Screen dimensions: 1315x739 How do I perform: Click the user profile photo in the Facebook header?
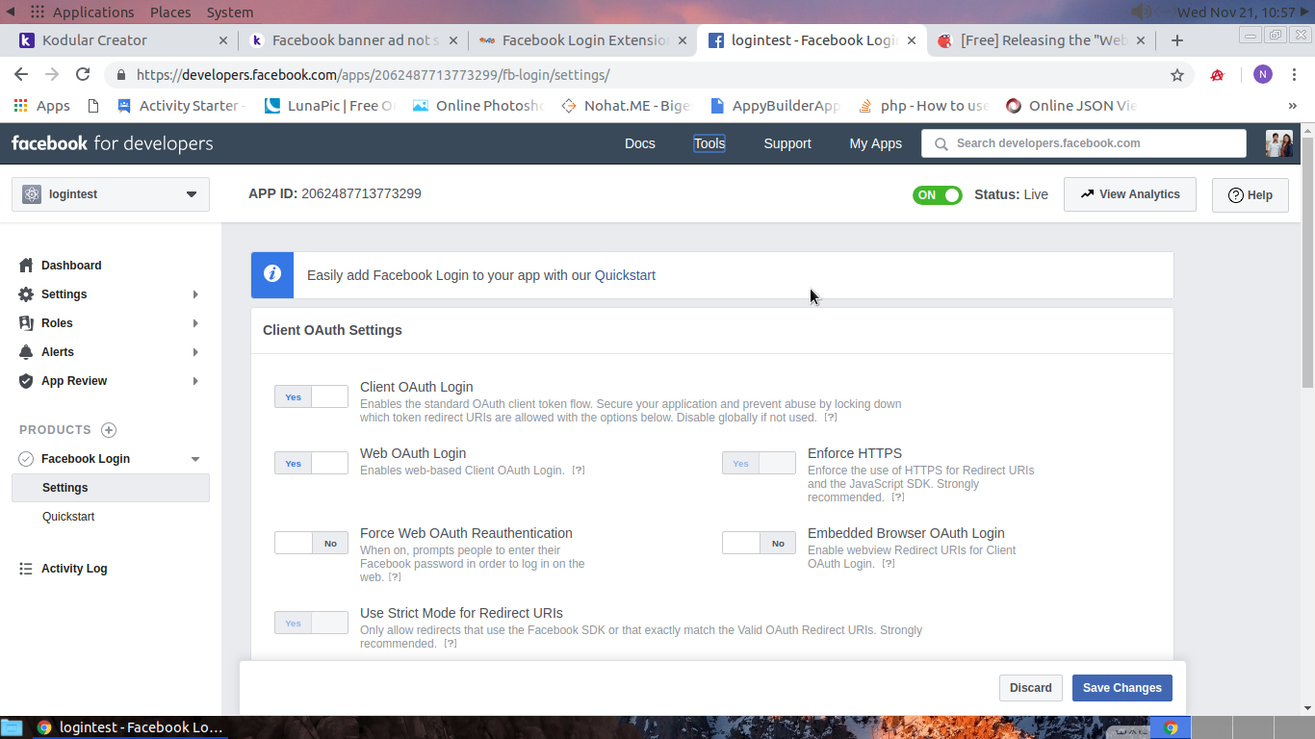tap(1278, 143)
